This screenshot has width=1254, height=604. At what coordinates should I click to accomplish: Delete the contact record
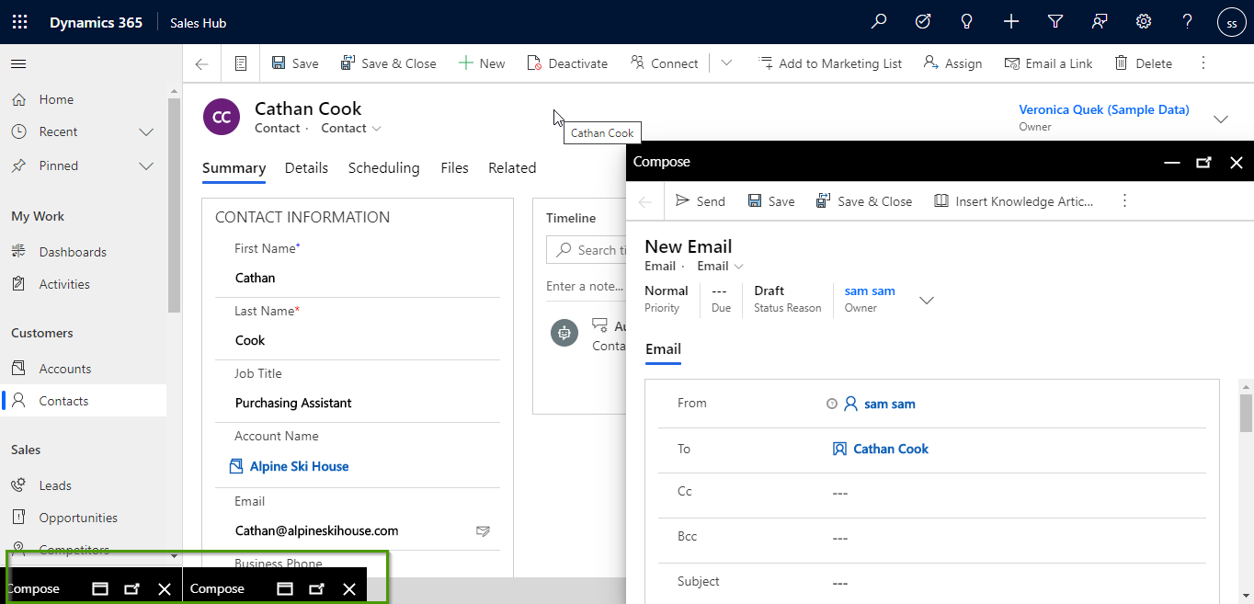point(1143,63)
